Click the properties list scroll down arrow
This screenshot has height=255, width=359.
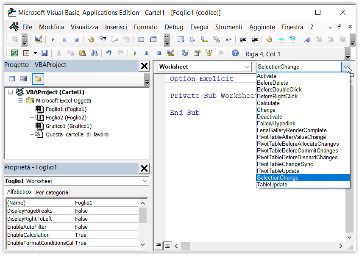(143, 244)
